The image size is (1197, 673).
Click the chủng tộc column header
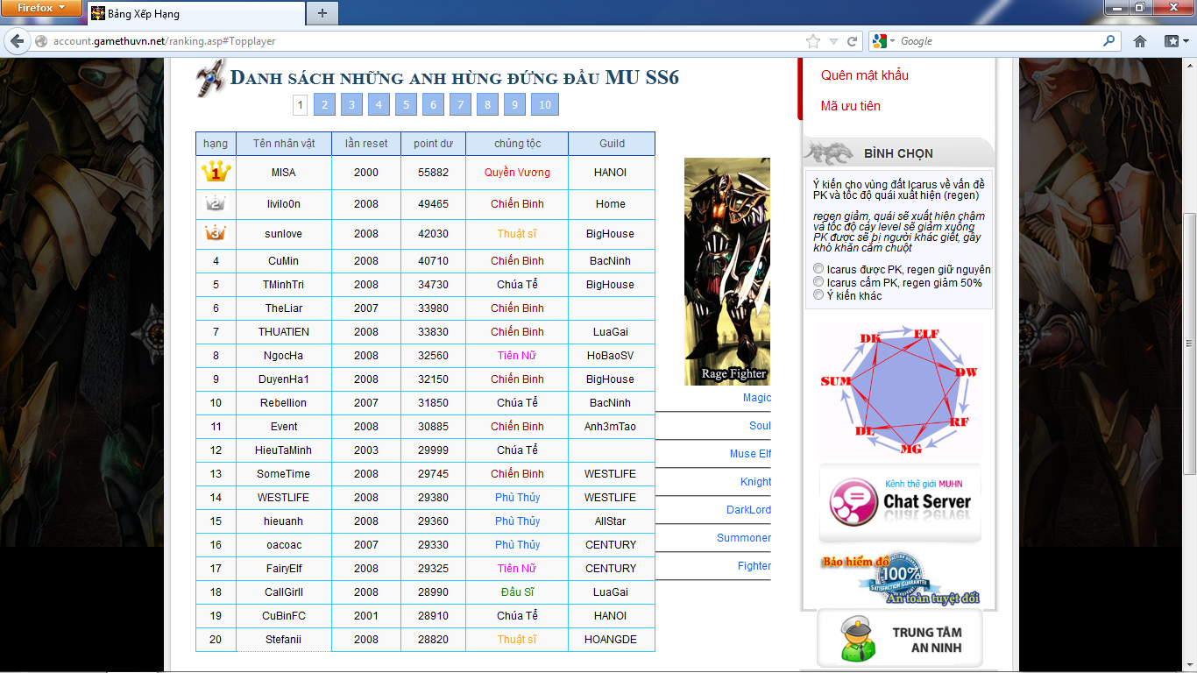click(x=517, y=144)
